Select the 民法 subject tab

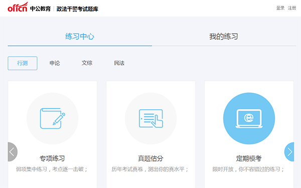[119, 63]
